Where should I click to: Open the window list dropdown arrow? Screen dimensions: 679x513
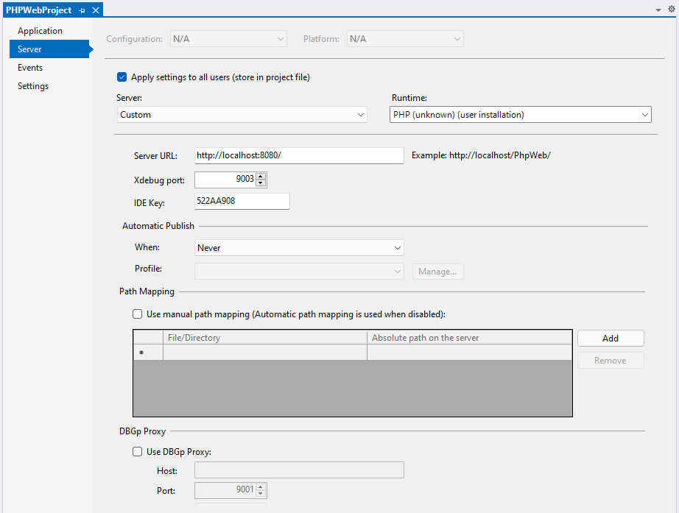click(x=658, y=10)
